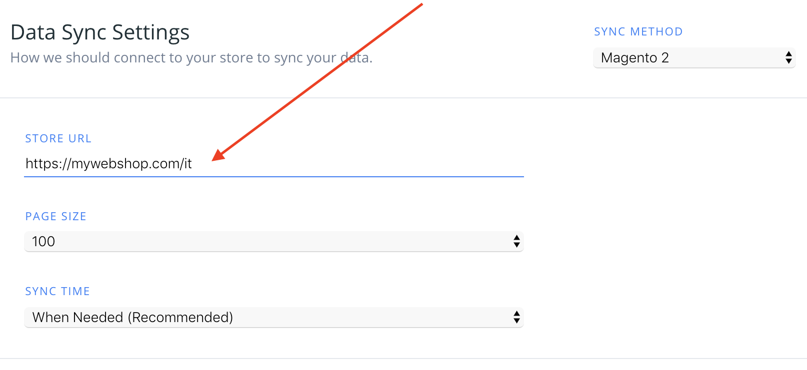Click the 'How we should connect' subtitle
This screenshot has width=807, height=370.
191,58
